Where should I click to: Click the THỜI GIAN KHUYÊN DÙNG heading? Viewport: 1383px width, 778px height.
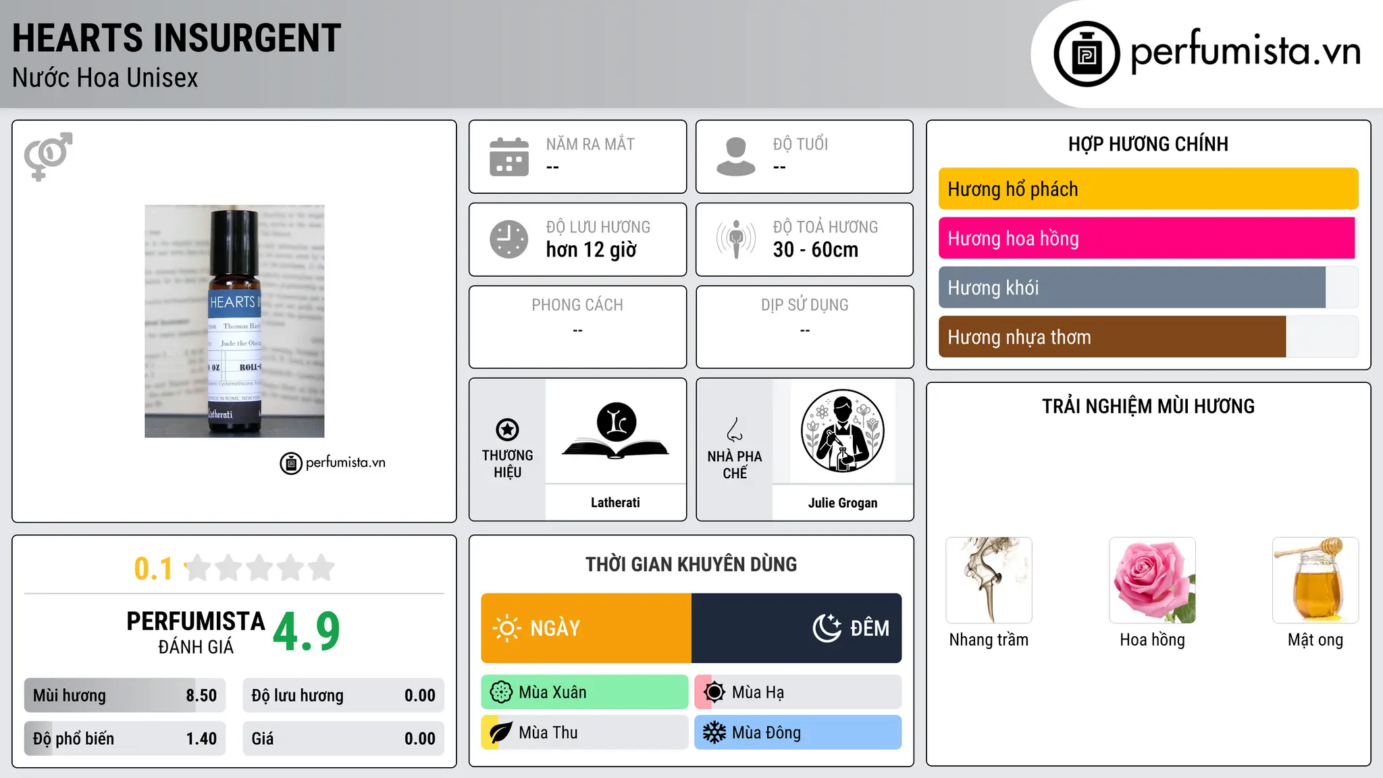[x=691, y=565]
